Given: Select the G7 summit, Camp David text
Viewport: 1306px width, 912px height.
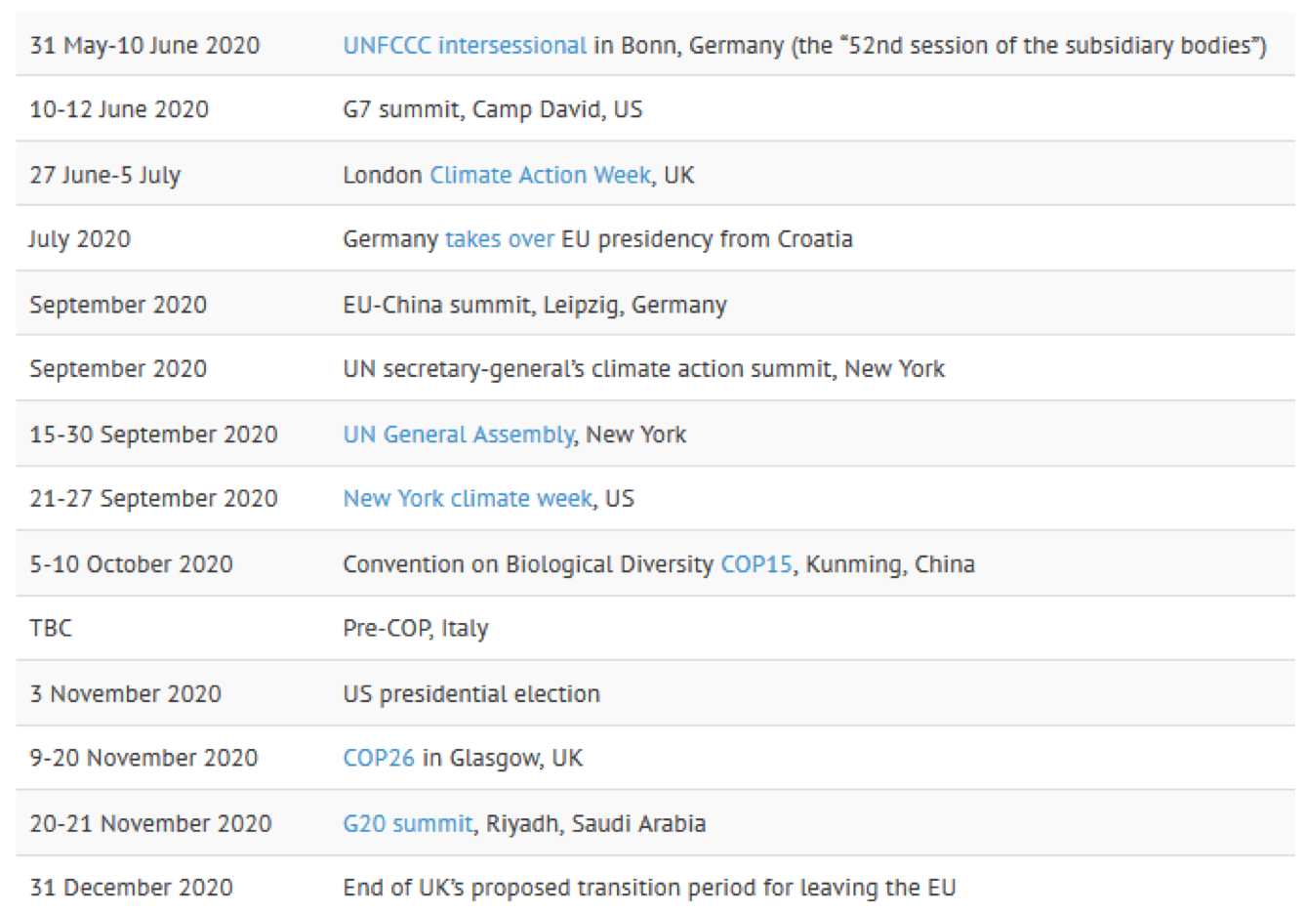Looking at the screenshot, I should coord(493,109).
